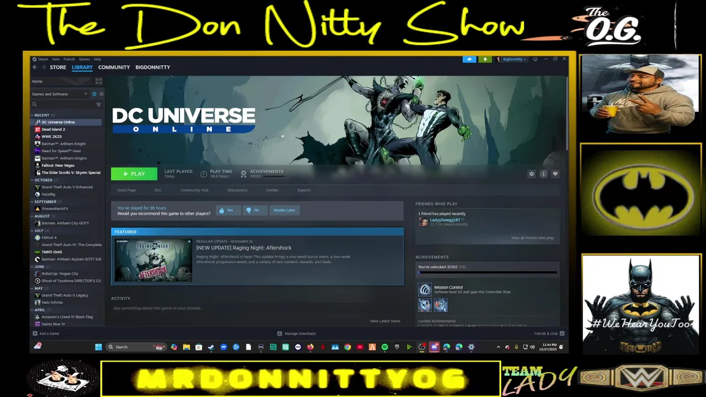The image size is (706, 397).
Task: Open the library advanced filter icon
Action: point(99,104)
